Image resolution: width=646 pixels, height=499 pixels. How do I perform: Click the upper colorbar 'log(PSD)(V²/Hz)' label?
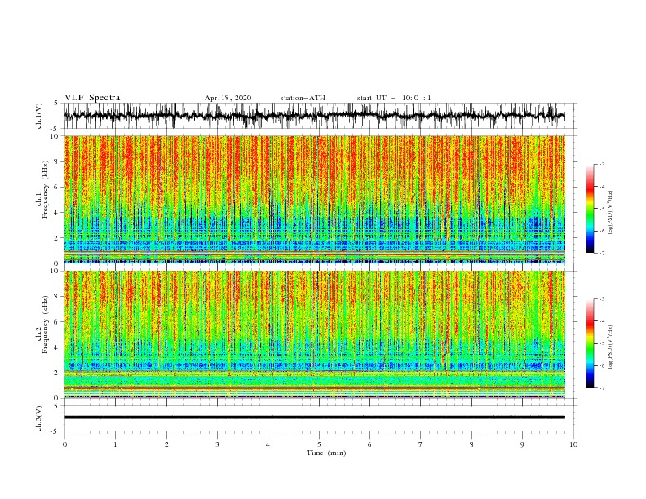[x=611, y=213]
